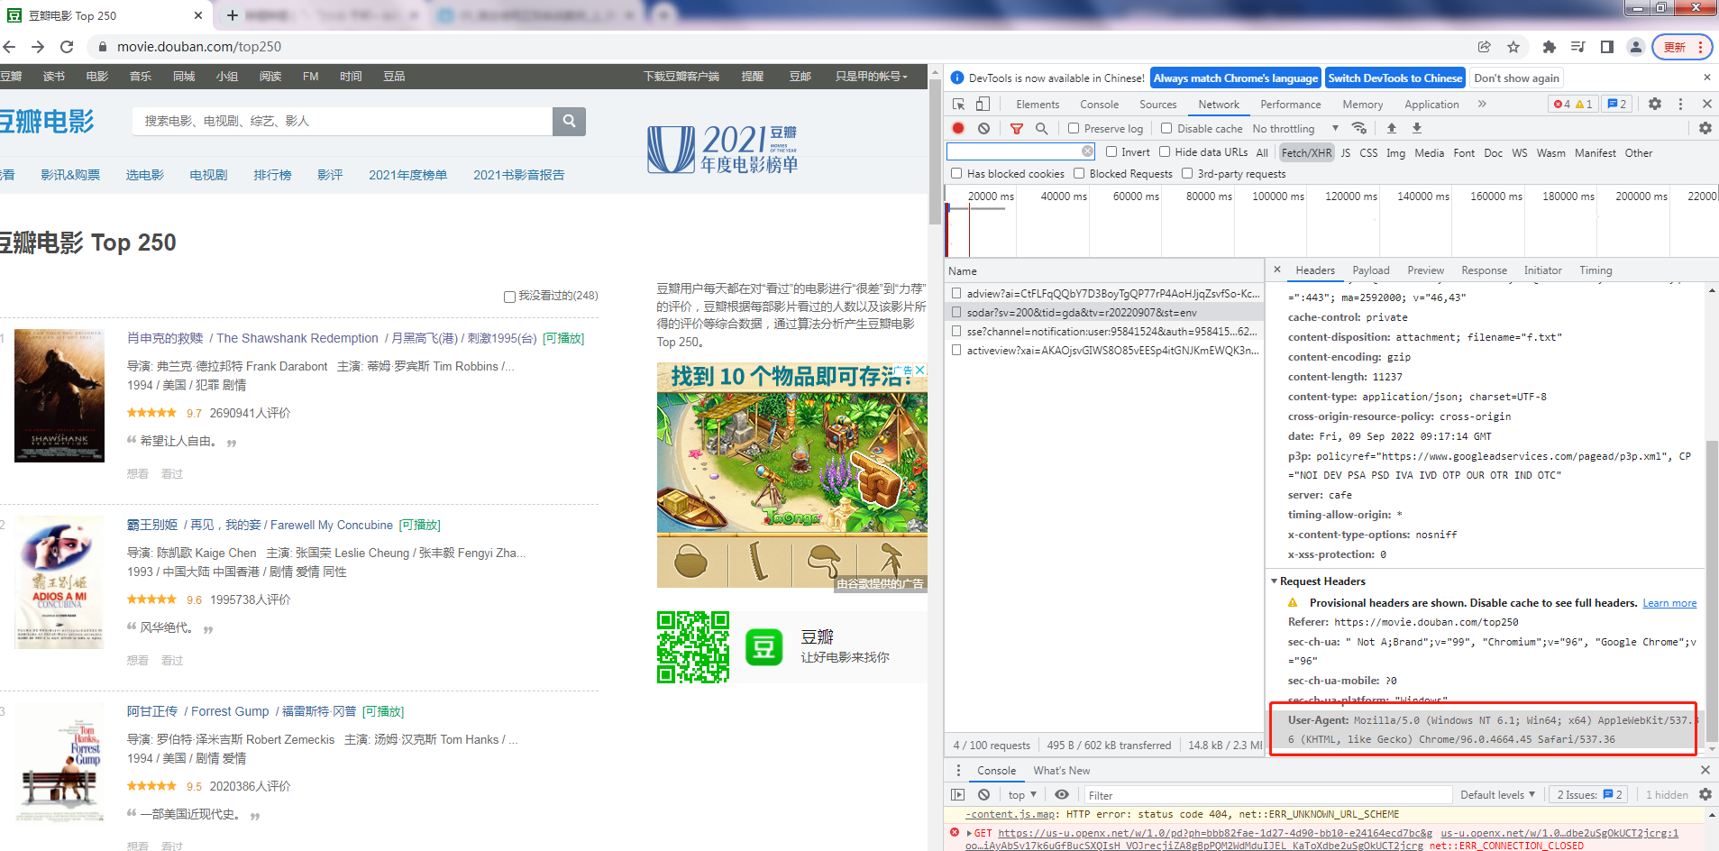1719x851 pixels.
Task: Submit douban movie search magnifier button
Action: click(x=569, y=121)
